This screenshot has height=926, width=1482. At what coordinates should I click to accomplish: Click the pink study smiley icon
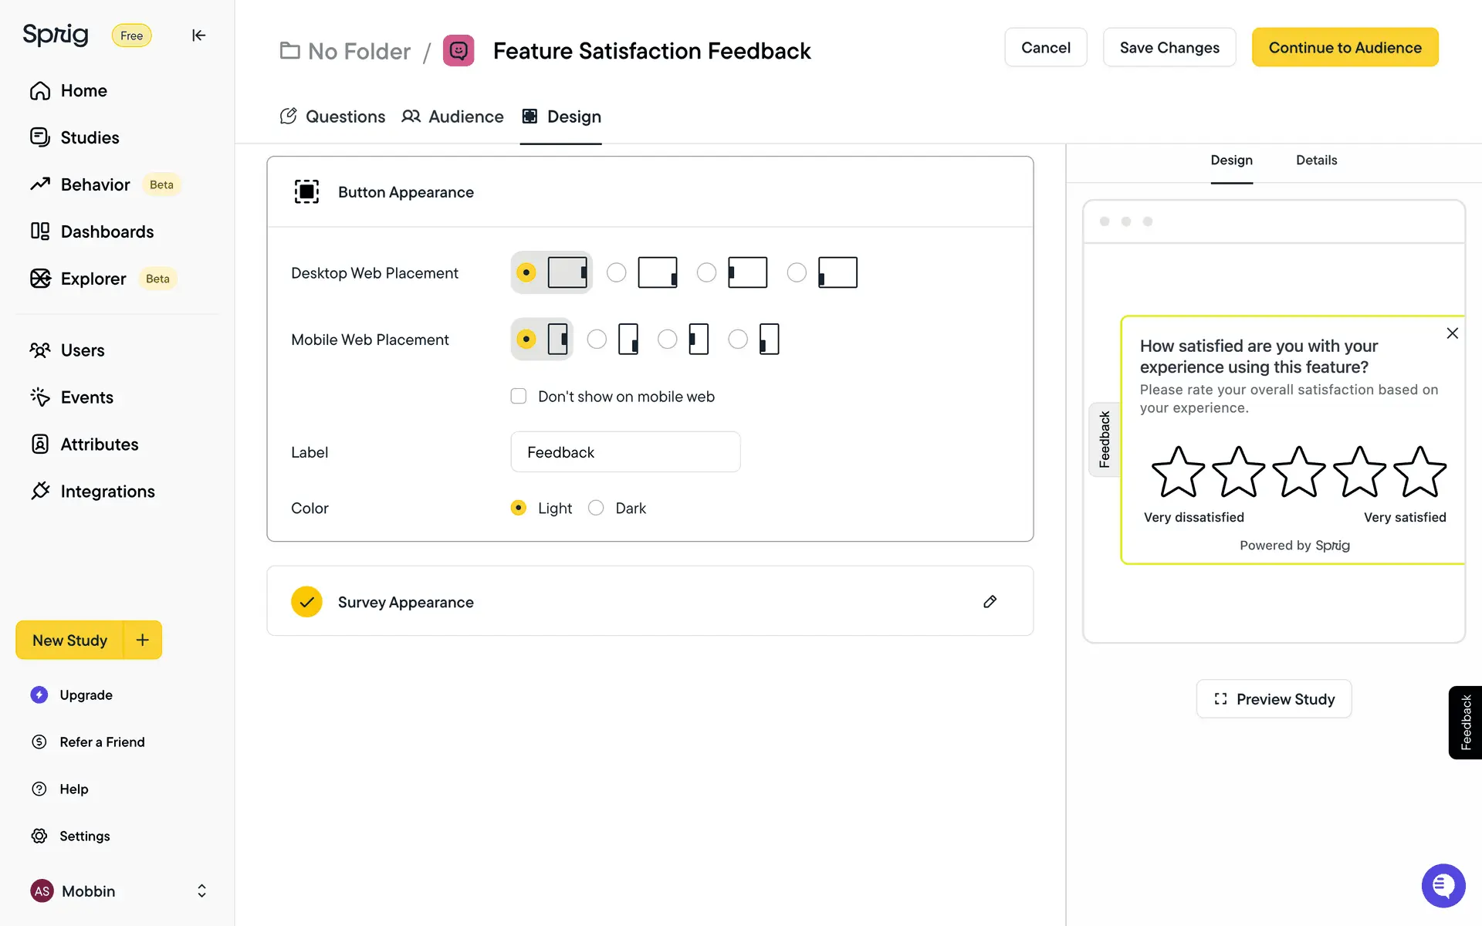pos(458,51)
